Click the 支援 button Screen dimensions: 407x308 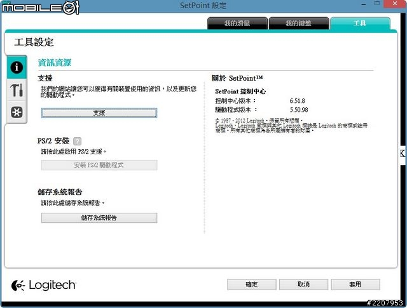pos(99,113)
